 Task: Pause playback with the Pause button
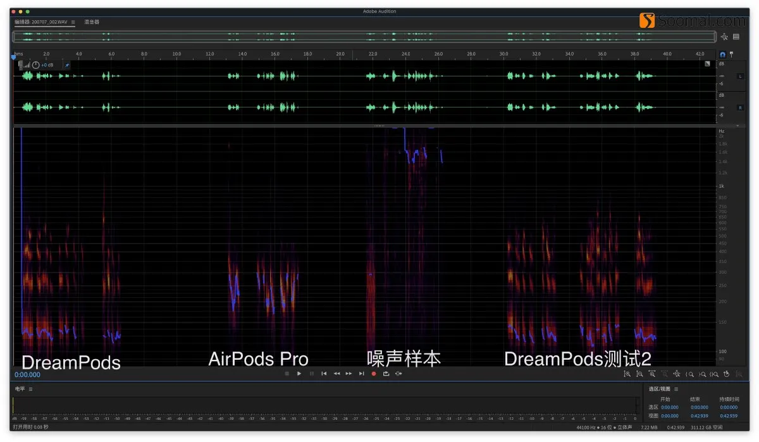click(311, 374)
